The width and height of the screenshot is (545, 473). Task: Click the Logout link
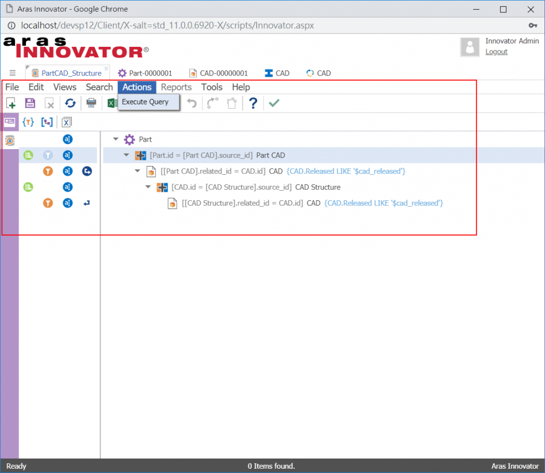coord(497,52)
